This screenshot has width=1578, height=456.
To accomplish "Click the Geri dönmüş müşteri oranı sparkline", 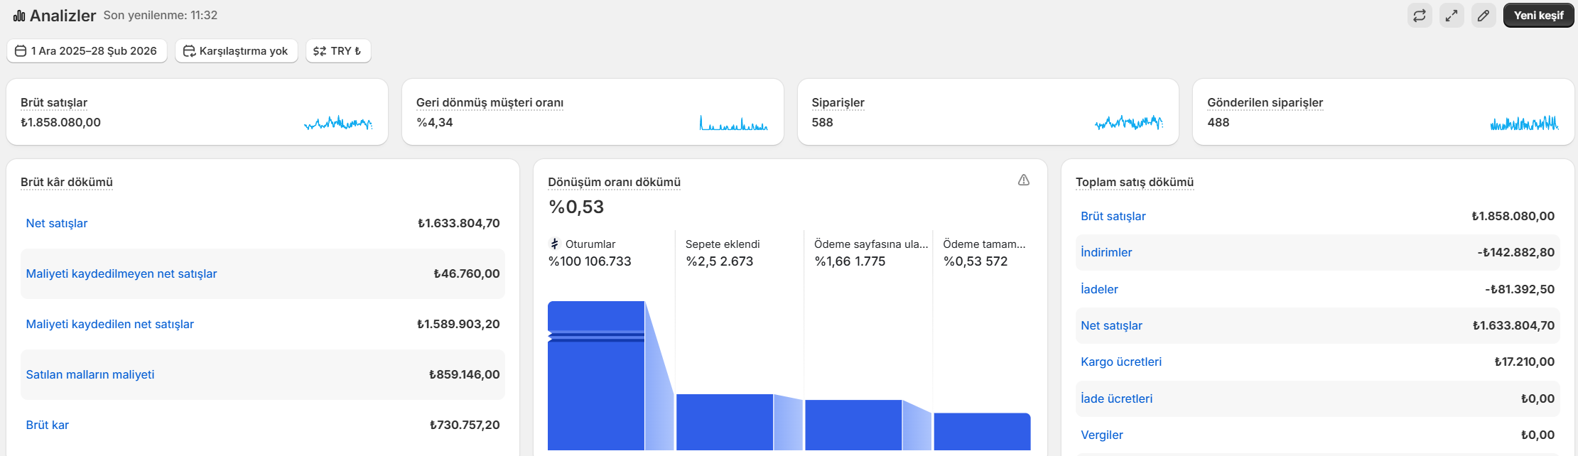I will tap(734, 123).
